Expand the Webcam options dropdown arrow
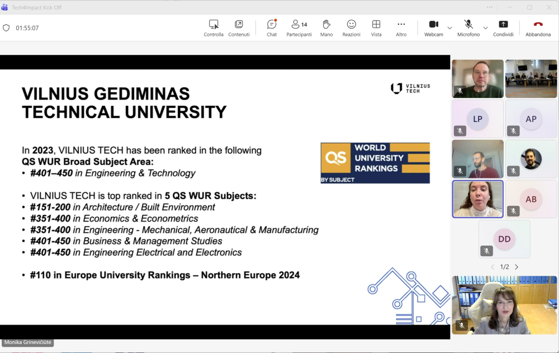559x353 pixels. coord(449,28)
